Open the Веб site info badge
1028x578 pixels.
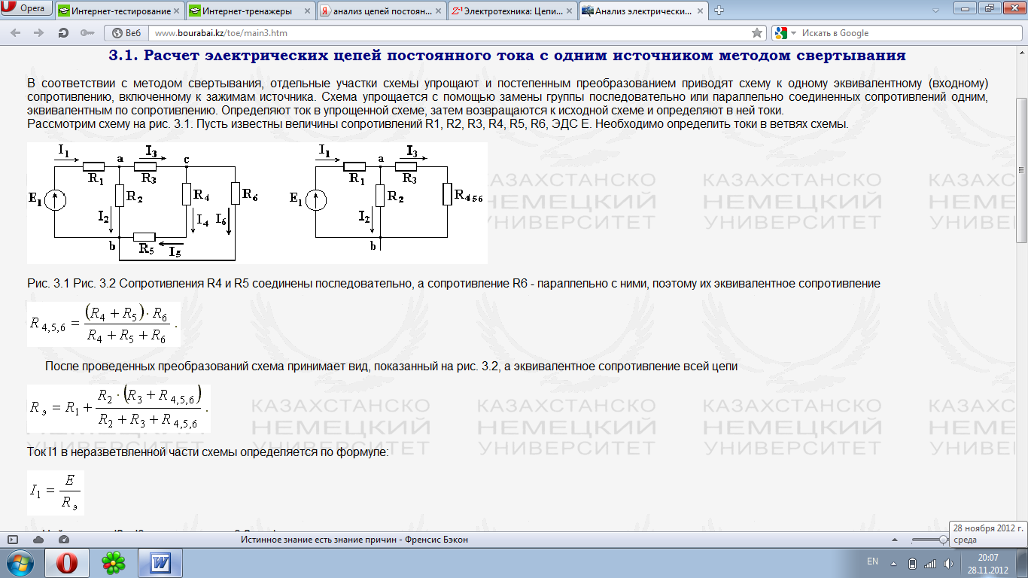[126, 33]
